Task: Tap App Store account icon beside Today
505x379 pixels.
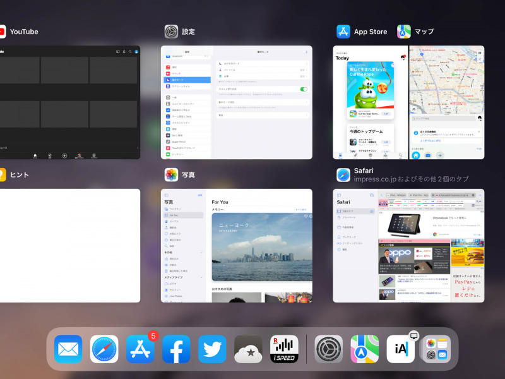Action: click(x=403, y=57)
